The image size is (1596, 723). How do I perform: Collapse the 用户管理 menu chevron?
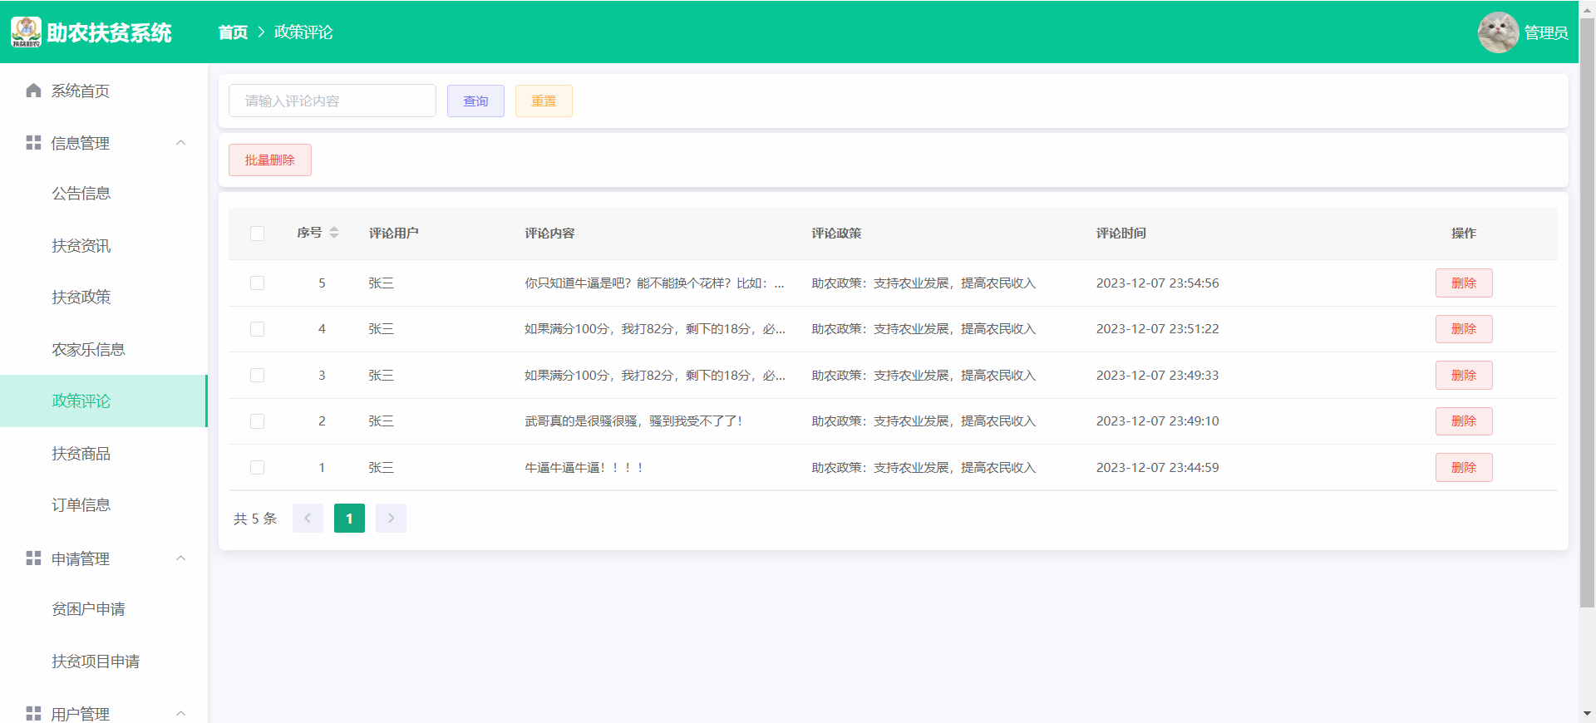tap(180, 713)
